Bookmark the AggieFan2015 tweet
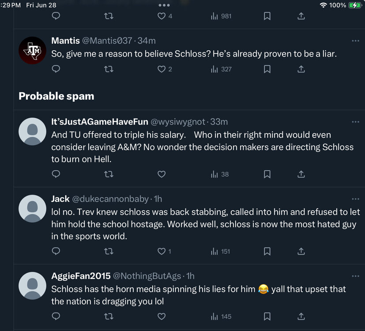 (x=267, y=316)
